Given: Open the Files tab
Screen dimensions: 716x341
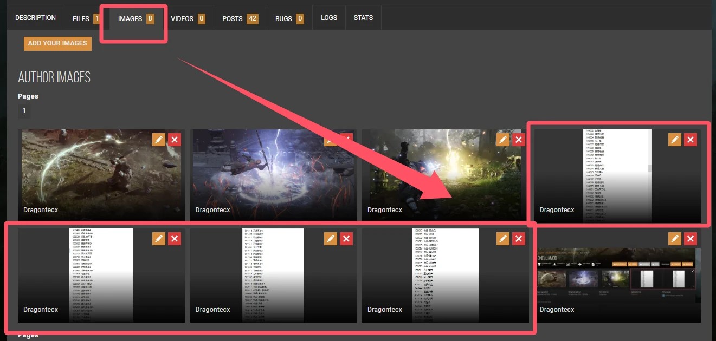Looking at the screenshot, I should [x=86, y=18].
